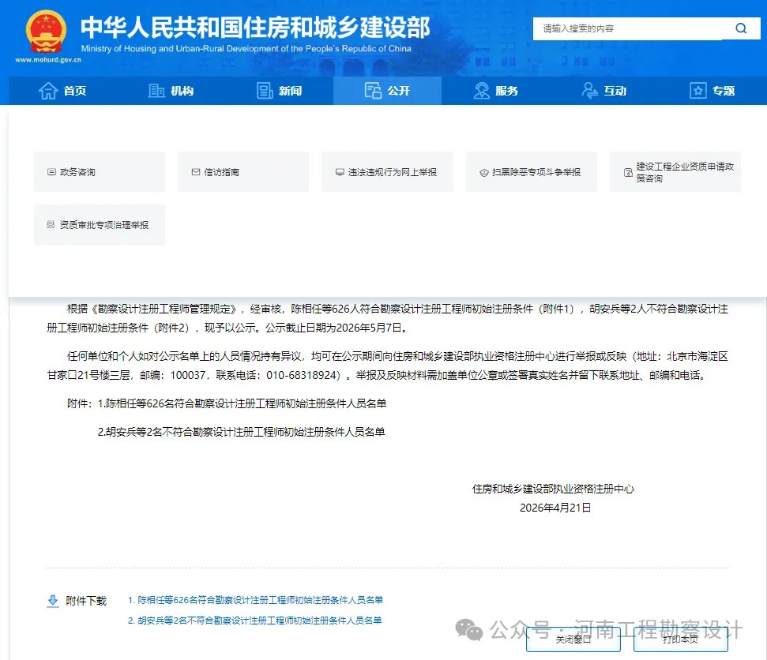Select the 公开 navigation tab
This screenshot has width=767, height=660.
tap(387, 91)
